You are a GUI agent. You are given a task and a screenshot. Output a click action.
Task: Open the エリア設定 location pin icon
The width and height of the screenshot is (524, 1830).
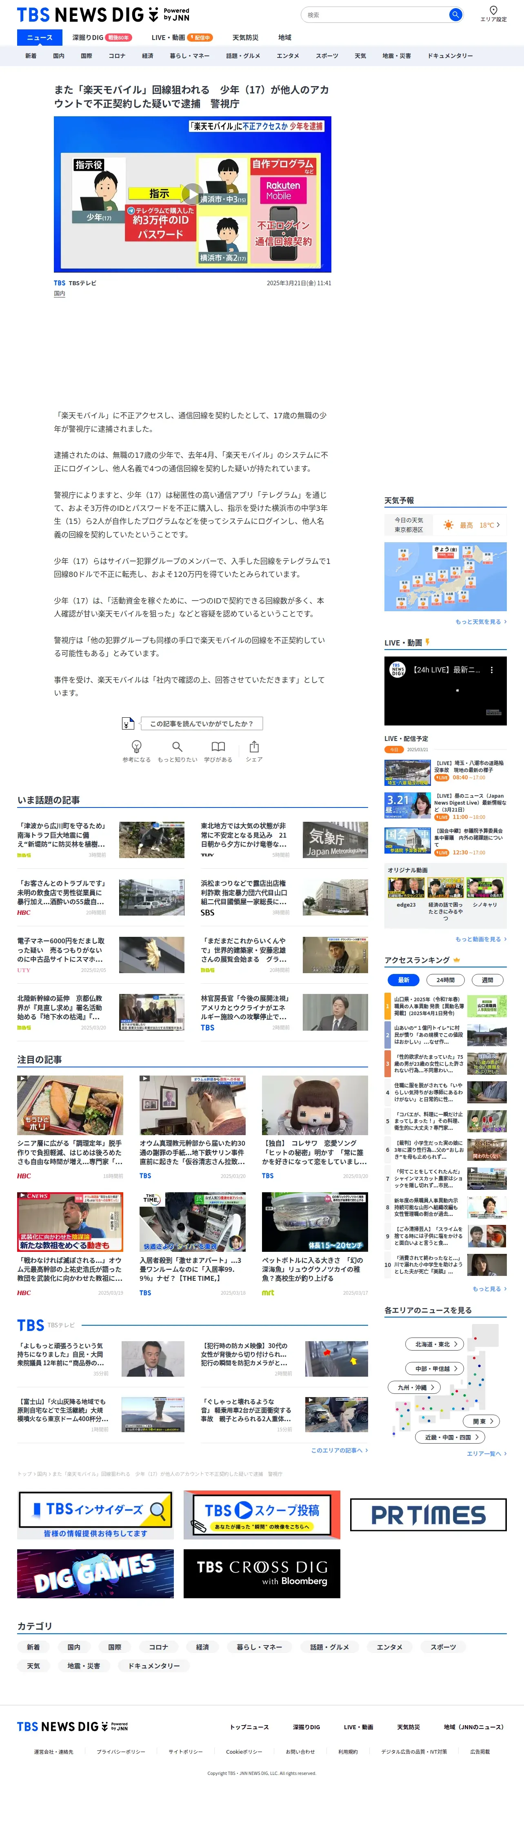[493, 11]
